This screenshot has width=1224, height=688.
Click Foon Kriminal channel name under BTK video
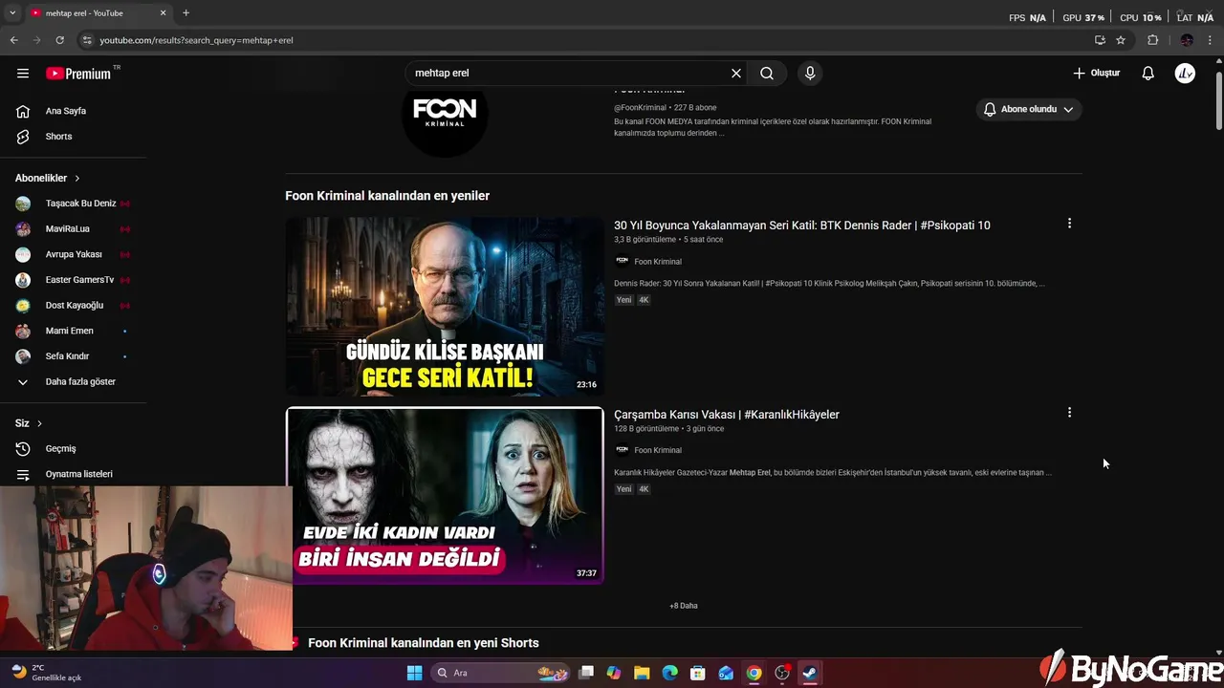point(658,262)
